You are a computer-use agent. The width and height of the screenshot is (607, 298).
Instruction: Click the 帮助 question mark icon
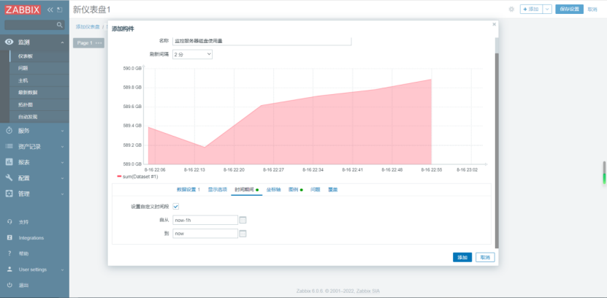click(9, 253)
